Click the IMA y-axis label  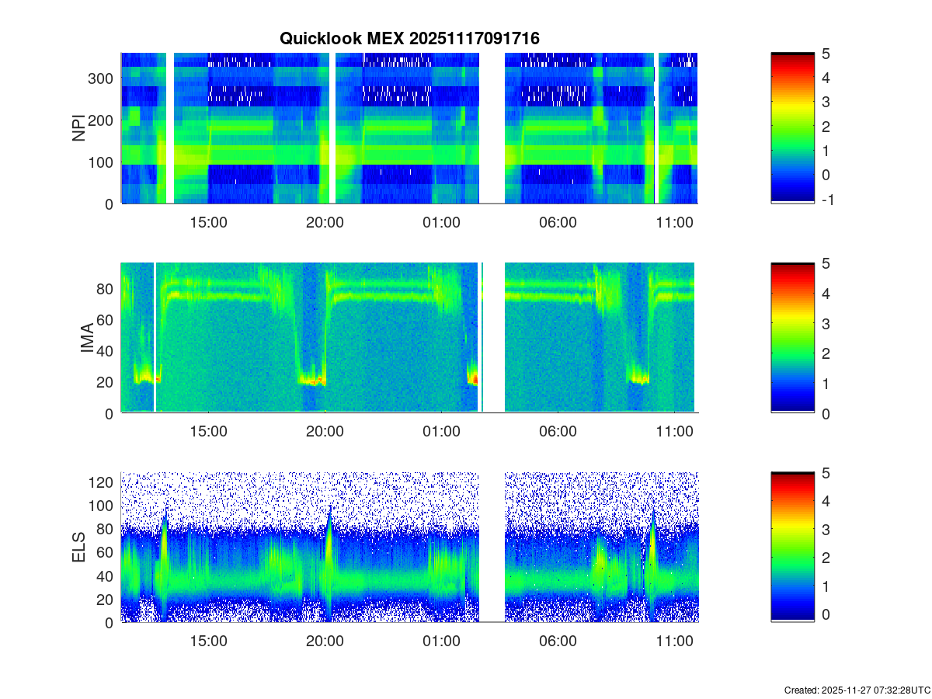coord(87,339)
